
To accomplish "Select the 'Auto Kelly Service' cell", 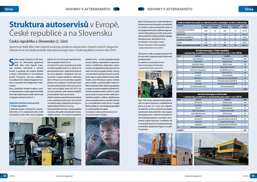I will tap(198, 64).
